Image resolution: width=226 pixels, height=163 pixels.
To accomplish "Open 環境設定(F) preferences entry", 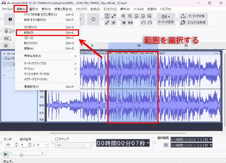I will click(47, 87).
